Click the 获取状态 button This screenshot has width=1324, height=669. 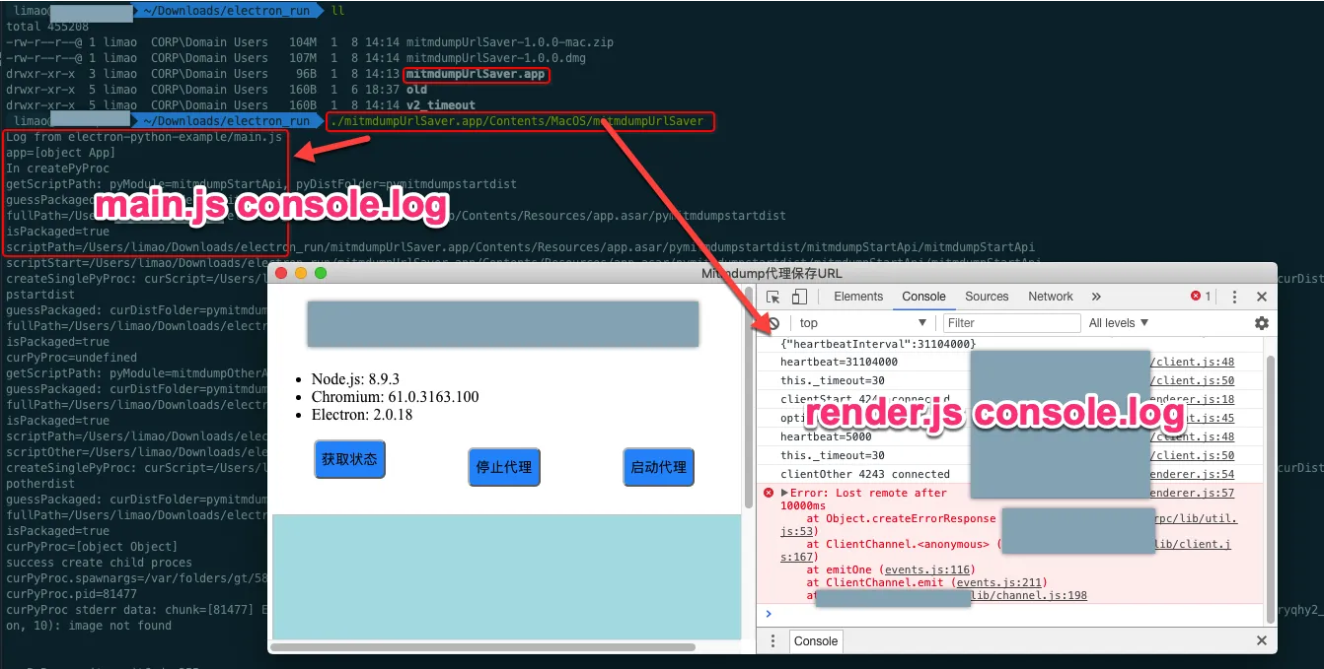click(x=349, y=459)
